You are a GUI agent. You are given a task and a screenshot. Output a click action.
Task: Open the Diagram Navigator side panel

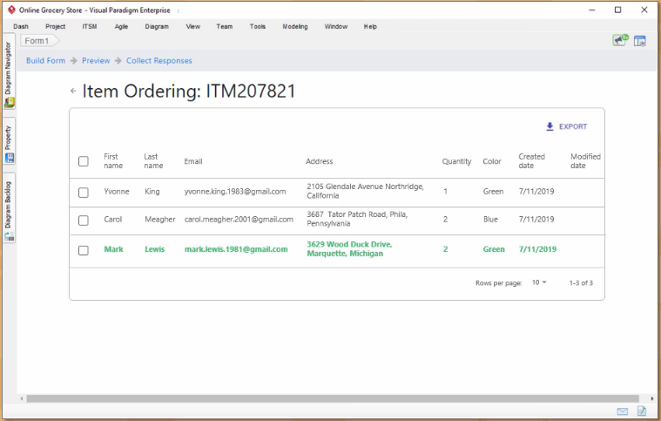click(x=9, y=74)
